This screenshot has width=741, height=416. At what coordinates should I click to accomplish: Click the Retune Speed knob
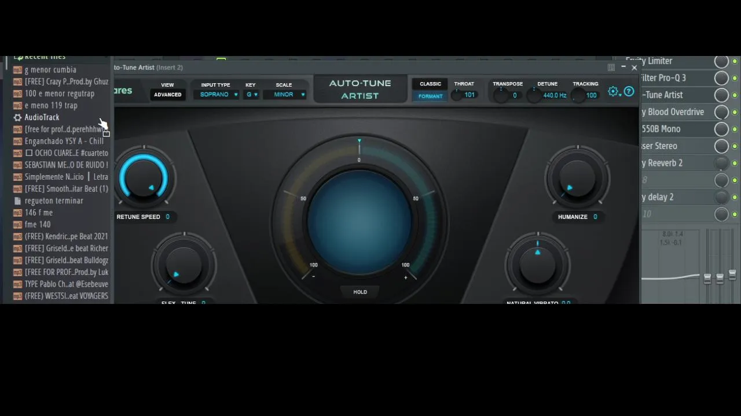tap(144, 178)
